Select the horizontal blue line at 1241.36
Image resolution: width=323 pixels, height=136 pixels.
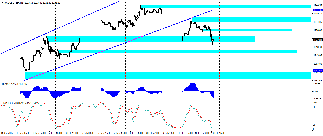(x=76, y=10)
